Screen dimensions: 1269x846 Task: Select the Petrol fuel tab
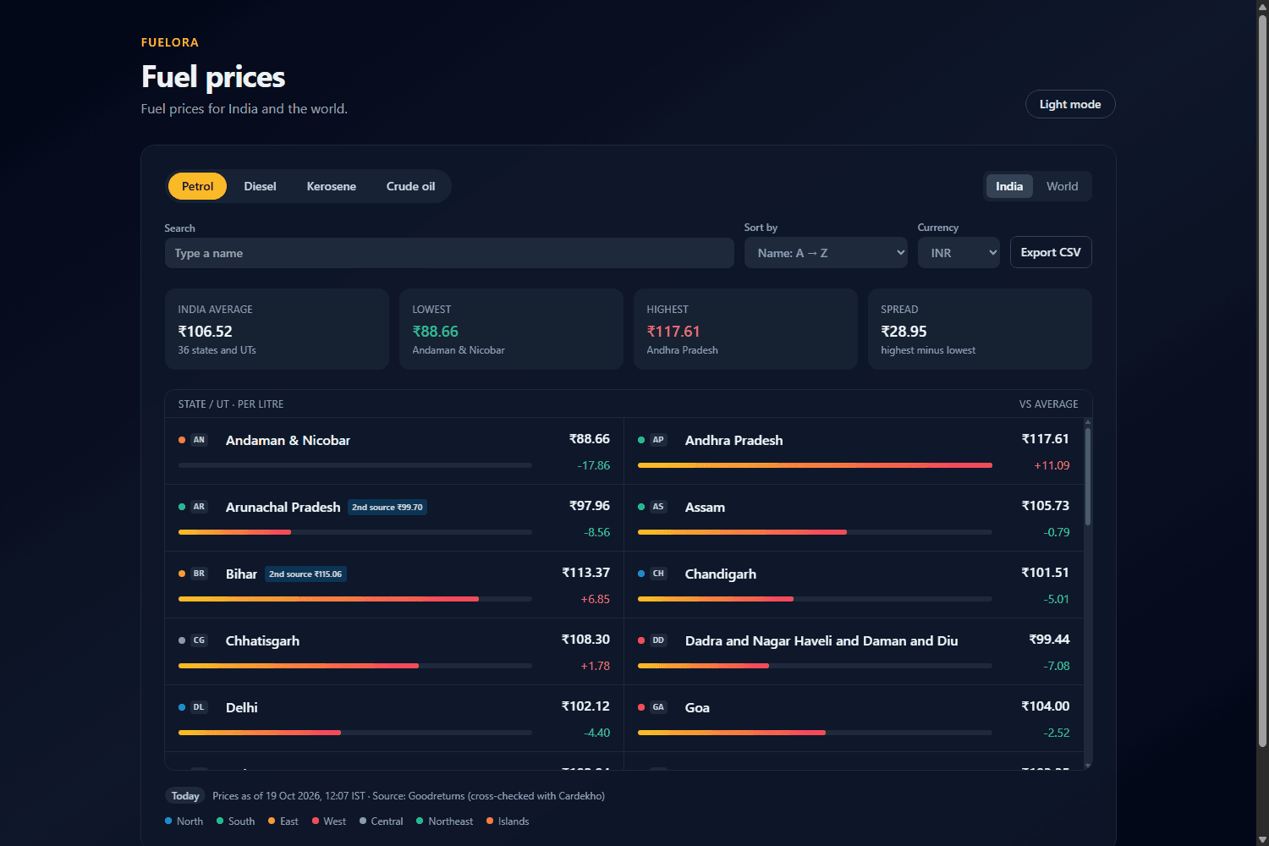click(198, 186)
